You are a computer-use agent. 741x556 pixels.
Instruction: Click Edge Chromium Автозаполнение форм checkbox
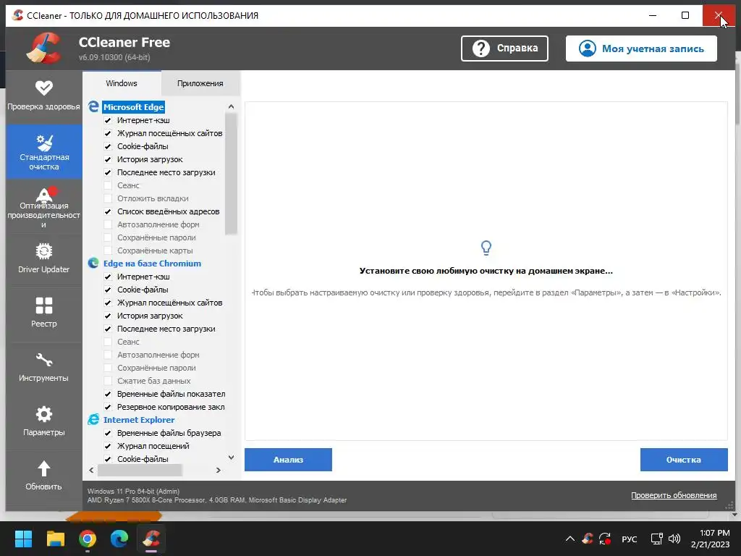108,355
